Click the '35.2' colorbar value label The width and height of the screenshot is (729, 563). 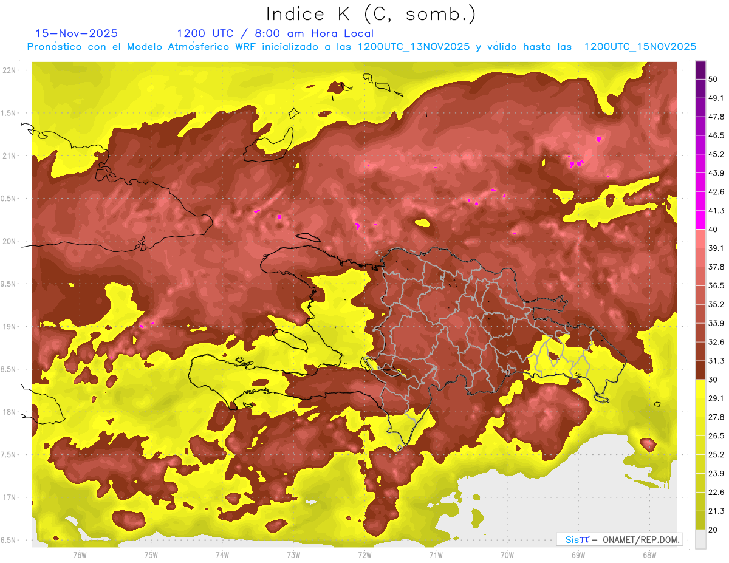716,304
